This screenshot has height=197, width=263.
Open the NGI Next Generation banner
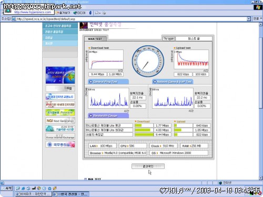click(x=60, y=121)
